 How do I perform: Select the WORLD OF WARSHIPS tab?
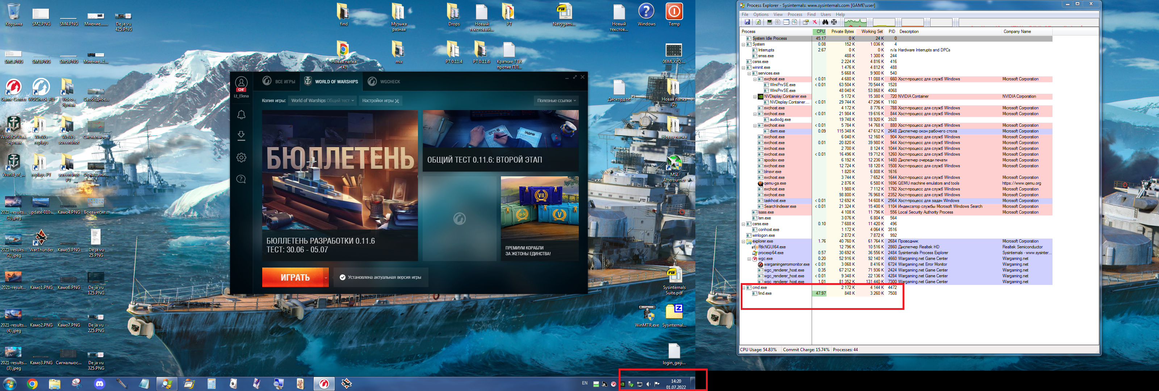point(332,81)
